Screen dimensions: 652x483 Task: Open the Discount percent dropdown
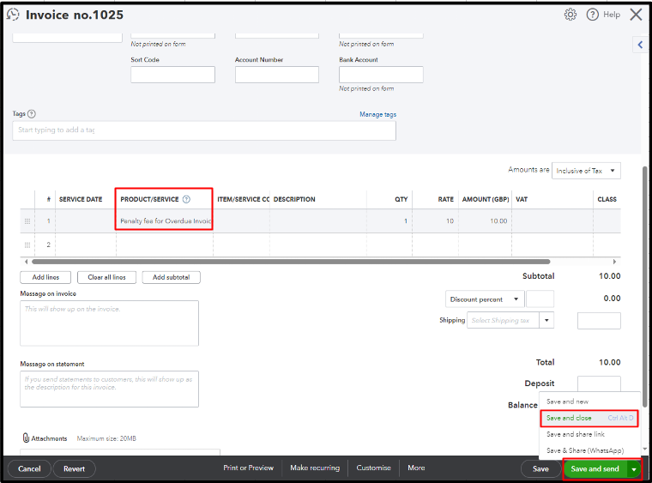click(x=485, y=299)
